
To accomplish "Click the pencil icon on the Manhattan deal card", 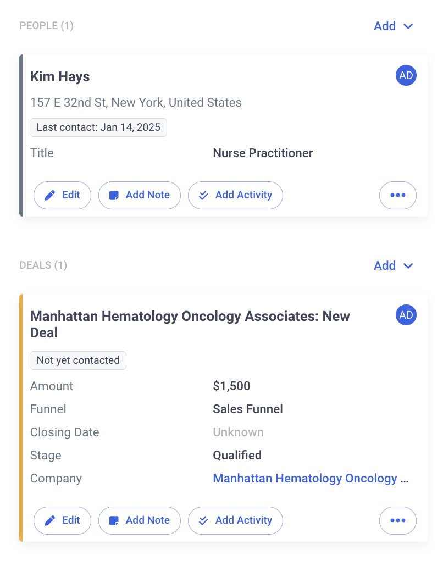I will point(50,520).
